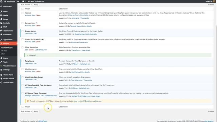Image resolution: width=217 pixels, height=122 pixels.
Task: Click the Tools wrench icon in the sidebar
Action: pyautogui.click(x=1, y=62)
